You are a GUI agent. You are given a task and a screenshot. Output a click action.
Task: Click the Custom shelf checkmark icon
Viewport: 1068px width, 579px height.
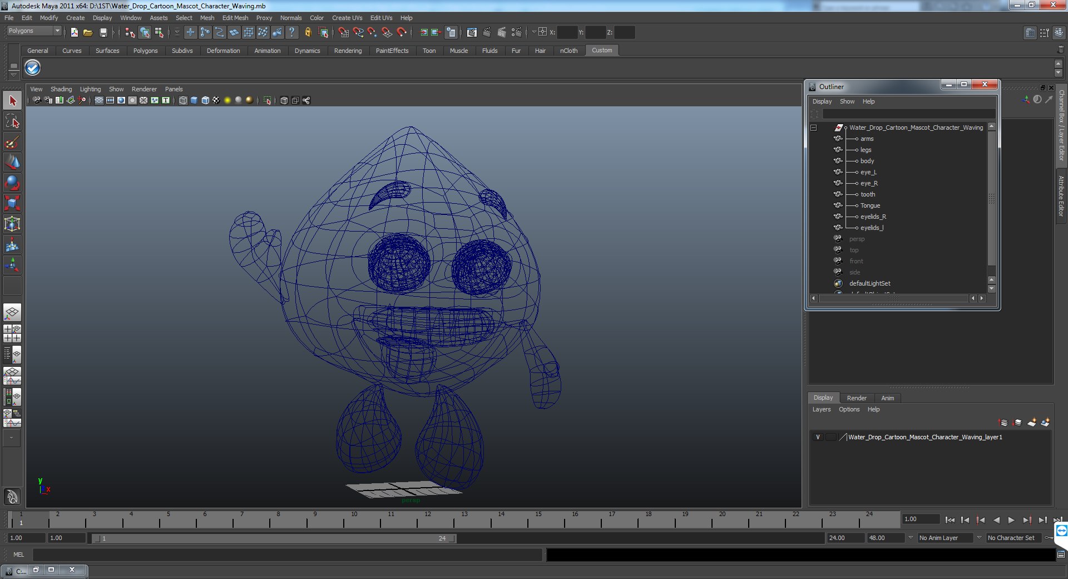click(33, 68)
